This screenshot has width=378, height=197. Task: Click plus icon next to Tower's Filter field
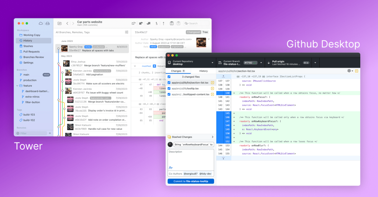pyautogui.click(x=50, y=133)
